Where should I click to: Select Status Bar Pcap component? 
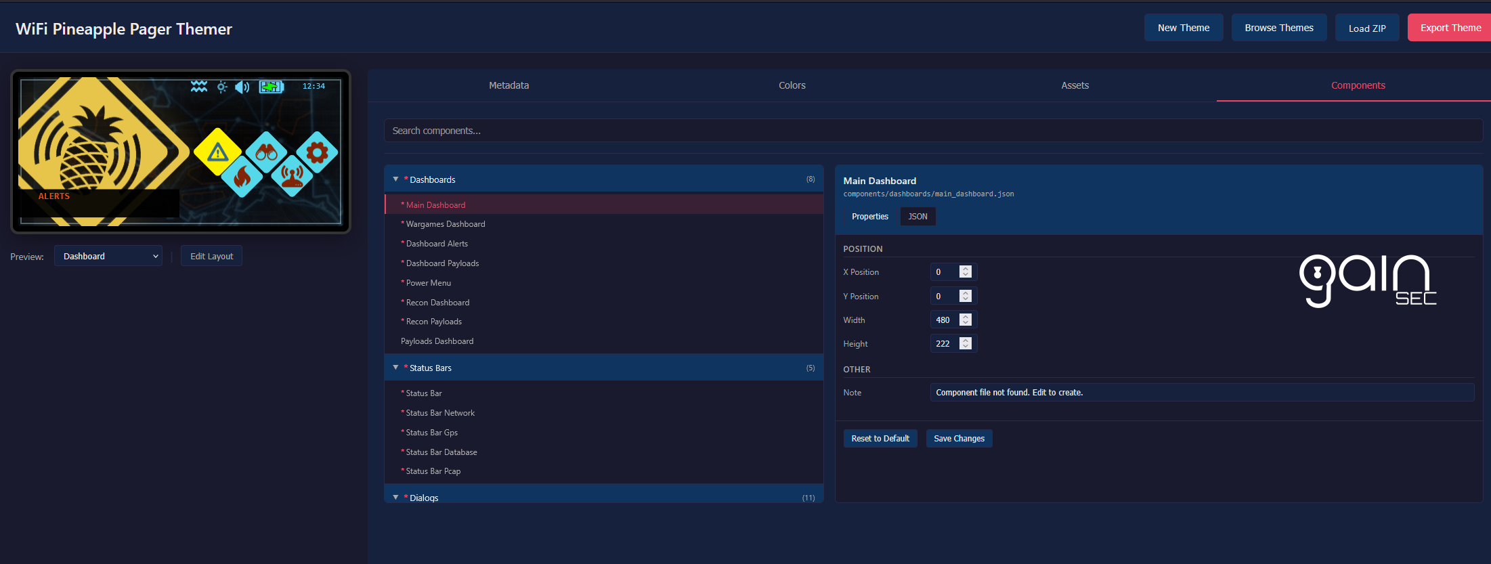tap(604, 471)
